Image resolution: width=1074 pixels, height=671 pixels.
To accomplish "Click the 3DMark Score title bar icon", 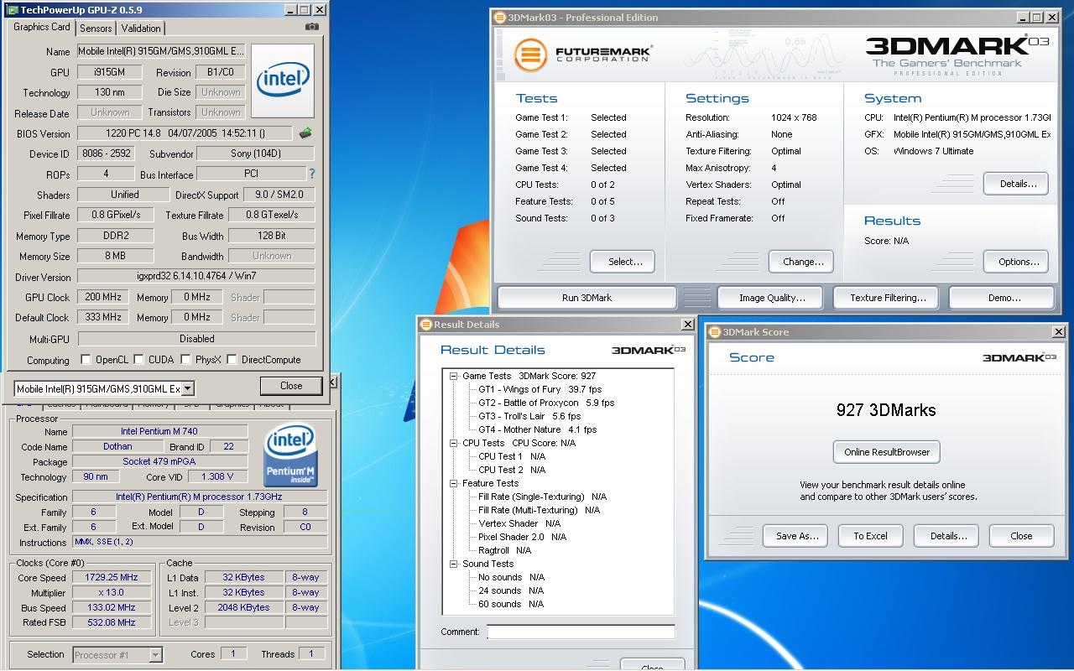I will (x=715, y=332).
